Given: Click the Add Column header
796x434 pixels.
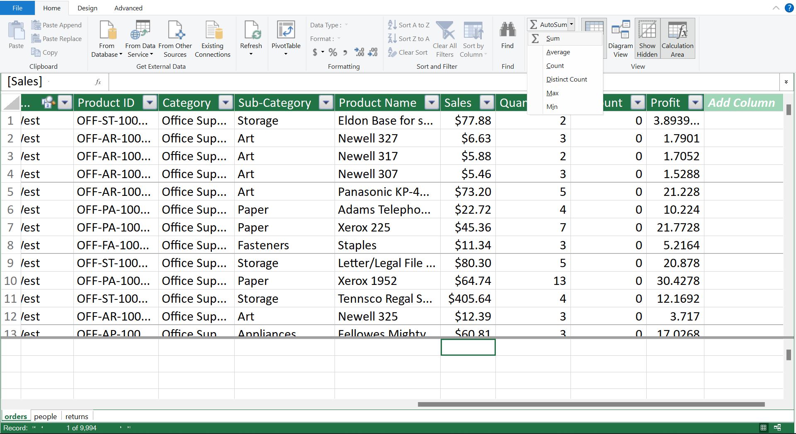Looking at the screenshot, I should (x=741, y=102).
